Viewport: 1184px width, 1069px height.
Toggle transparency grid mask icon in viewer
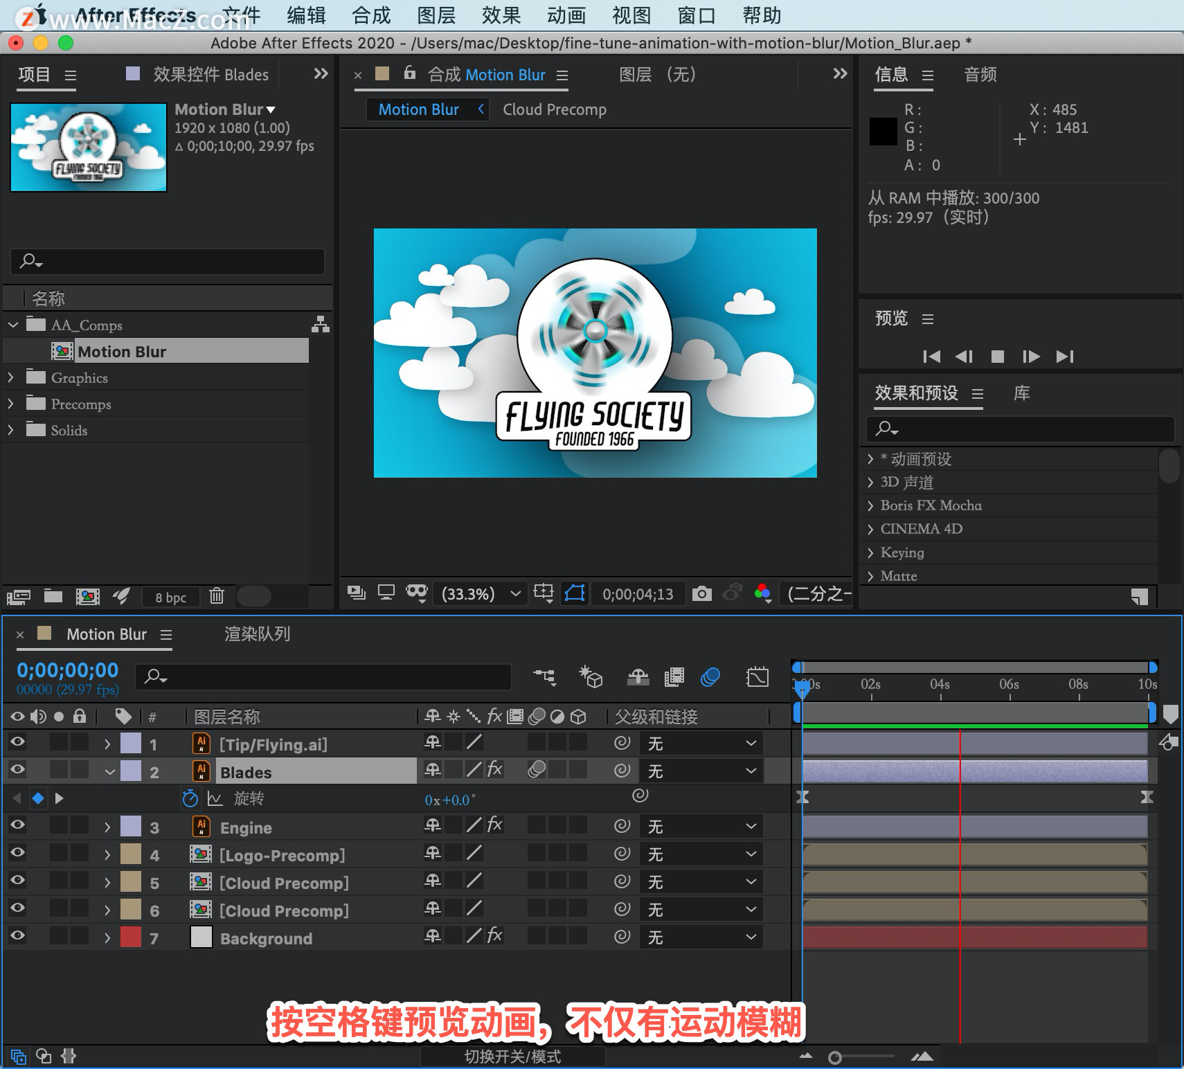coord(575,593)
